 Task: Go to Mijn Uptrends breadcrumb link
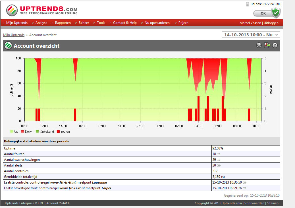click(14, 35)
